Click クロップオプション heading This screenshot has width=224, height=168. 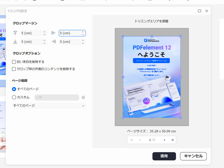[27, 53]
